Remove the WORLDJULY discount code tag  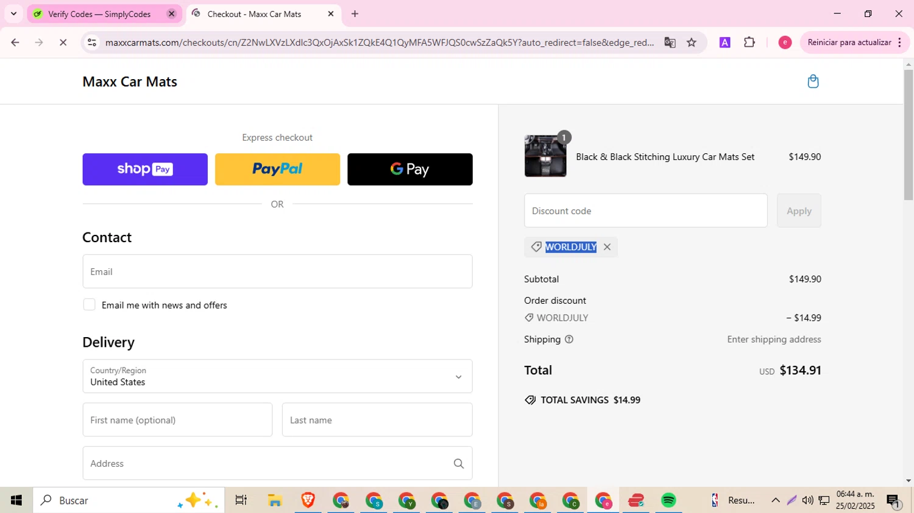pyautogui.click(x=607, y=247)
